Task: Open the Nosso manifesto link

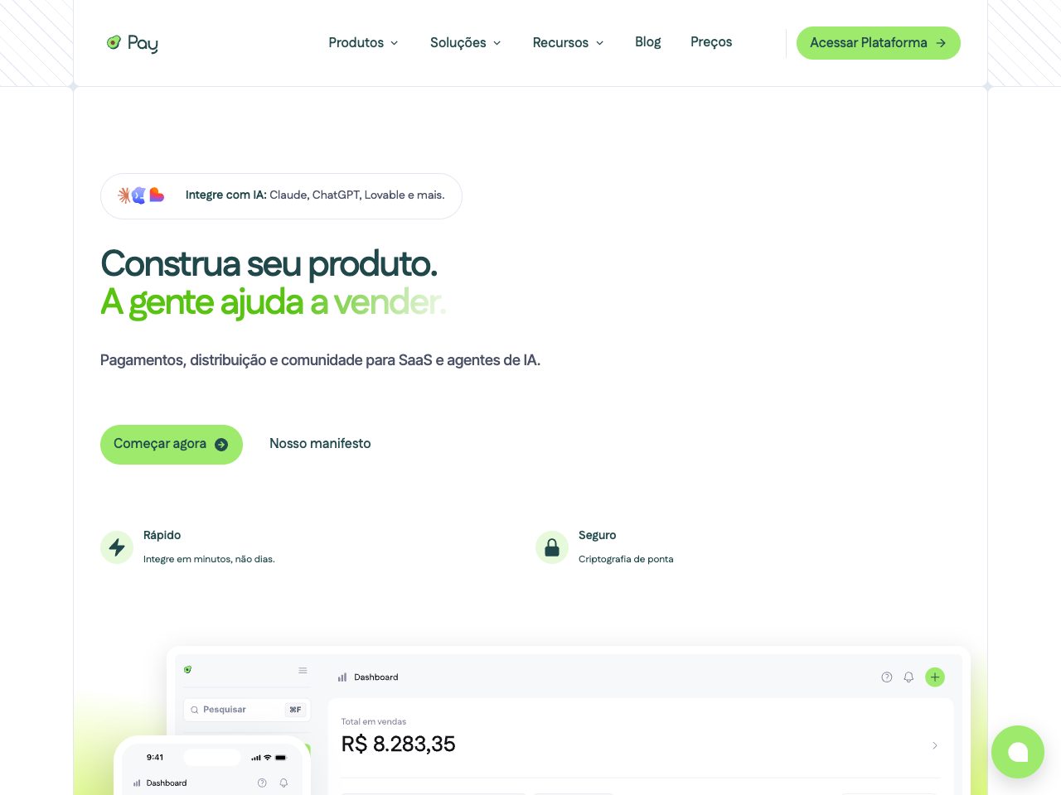Action: coord(320,444)
